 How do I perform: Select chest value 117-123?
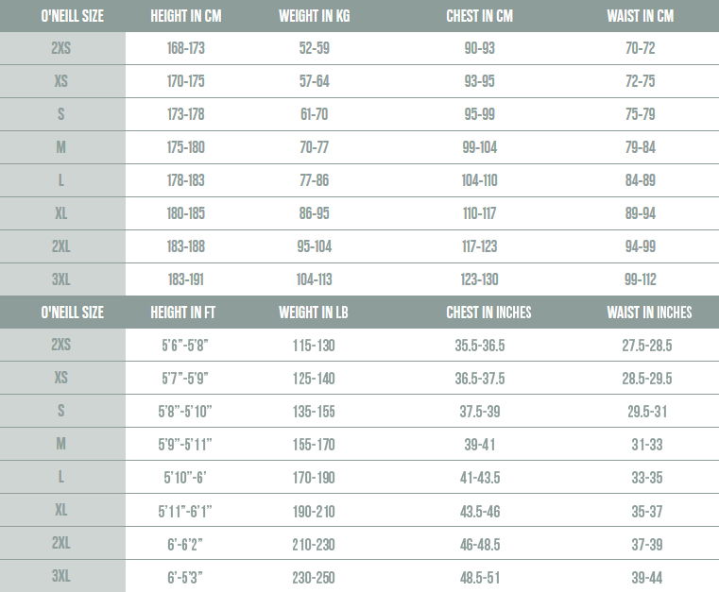479,246
